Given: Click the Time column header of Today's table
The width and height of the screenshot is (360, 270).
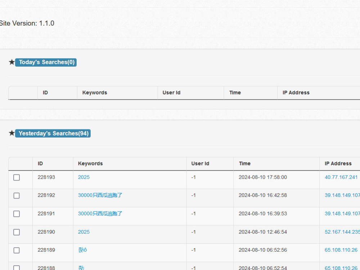Looking at the screenshot, I should 235,92.
